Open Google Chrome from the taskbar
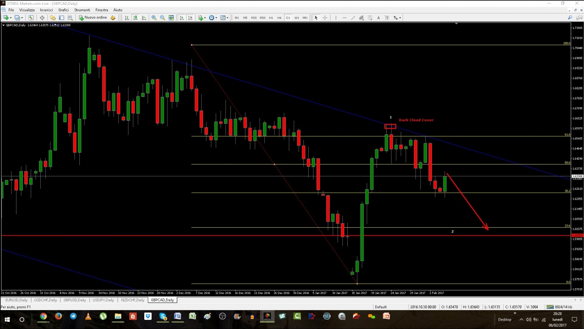Image resolution: width=584 pixels, height=329 pixels. 43,316
